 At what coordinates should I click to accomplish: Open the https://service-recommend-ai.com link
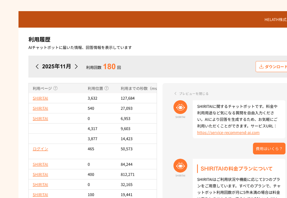pyautogui.click(x=228, y=133)
